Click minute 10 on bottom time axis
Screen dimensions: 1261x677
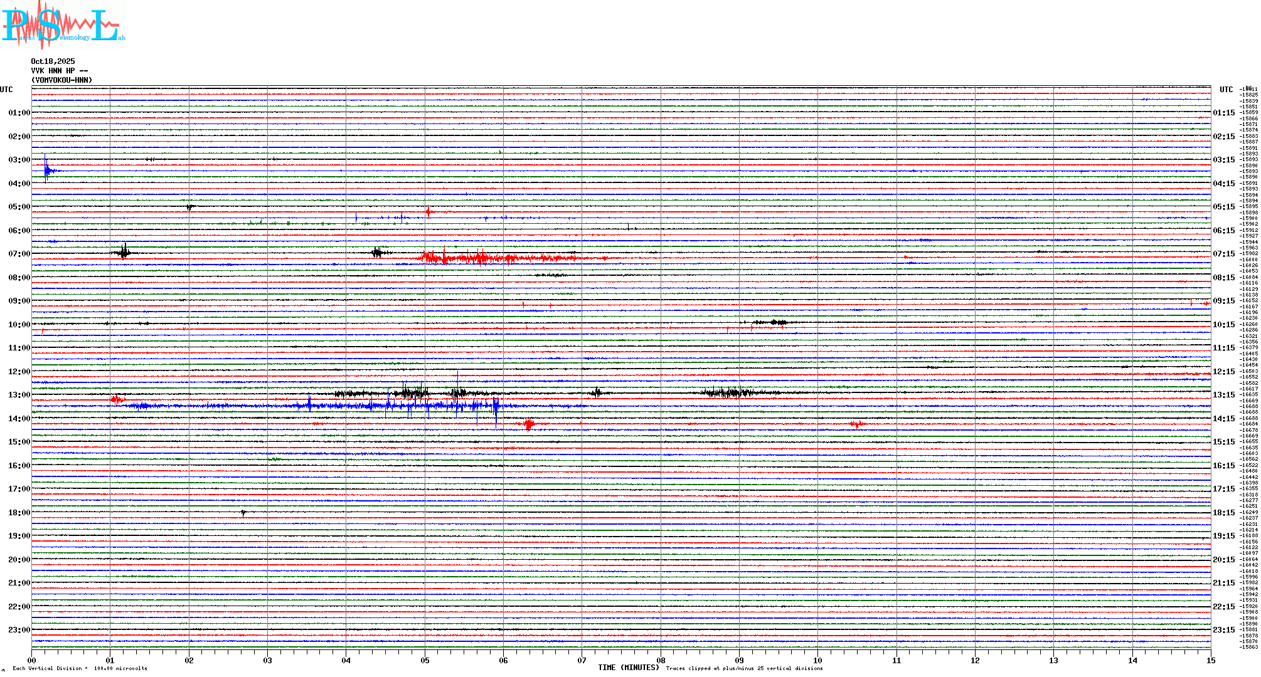pos(817,660)
